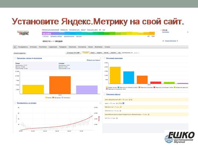Viewport: 198px width, 148px height.
Task: Switch the period to месяц
Action: [x=106, y=53]
